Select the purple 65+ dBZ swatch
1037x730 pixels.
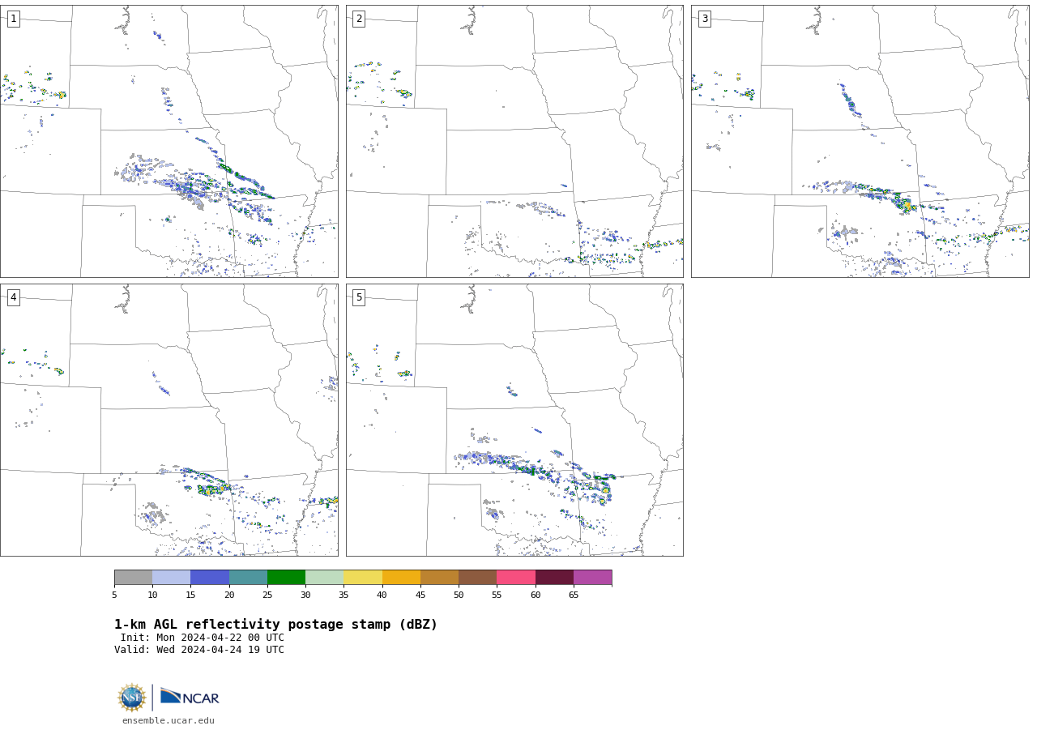pyautogui.click(x=592, y=577)
